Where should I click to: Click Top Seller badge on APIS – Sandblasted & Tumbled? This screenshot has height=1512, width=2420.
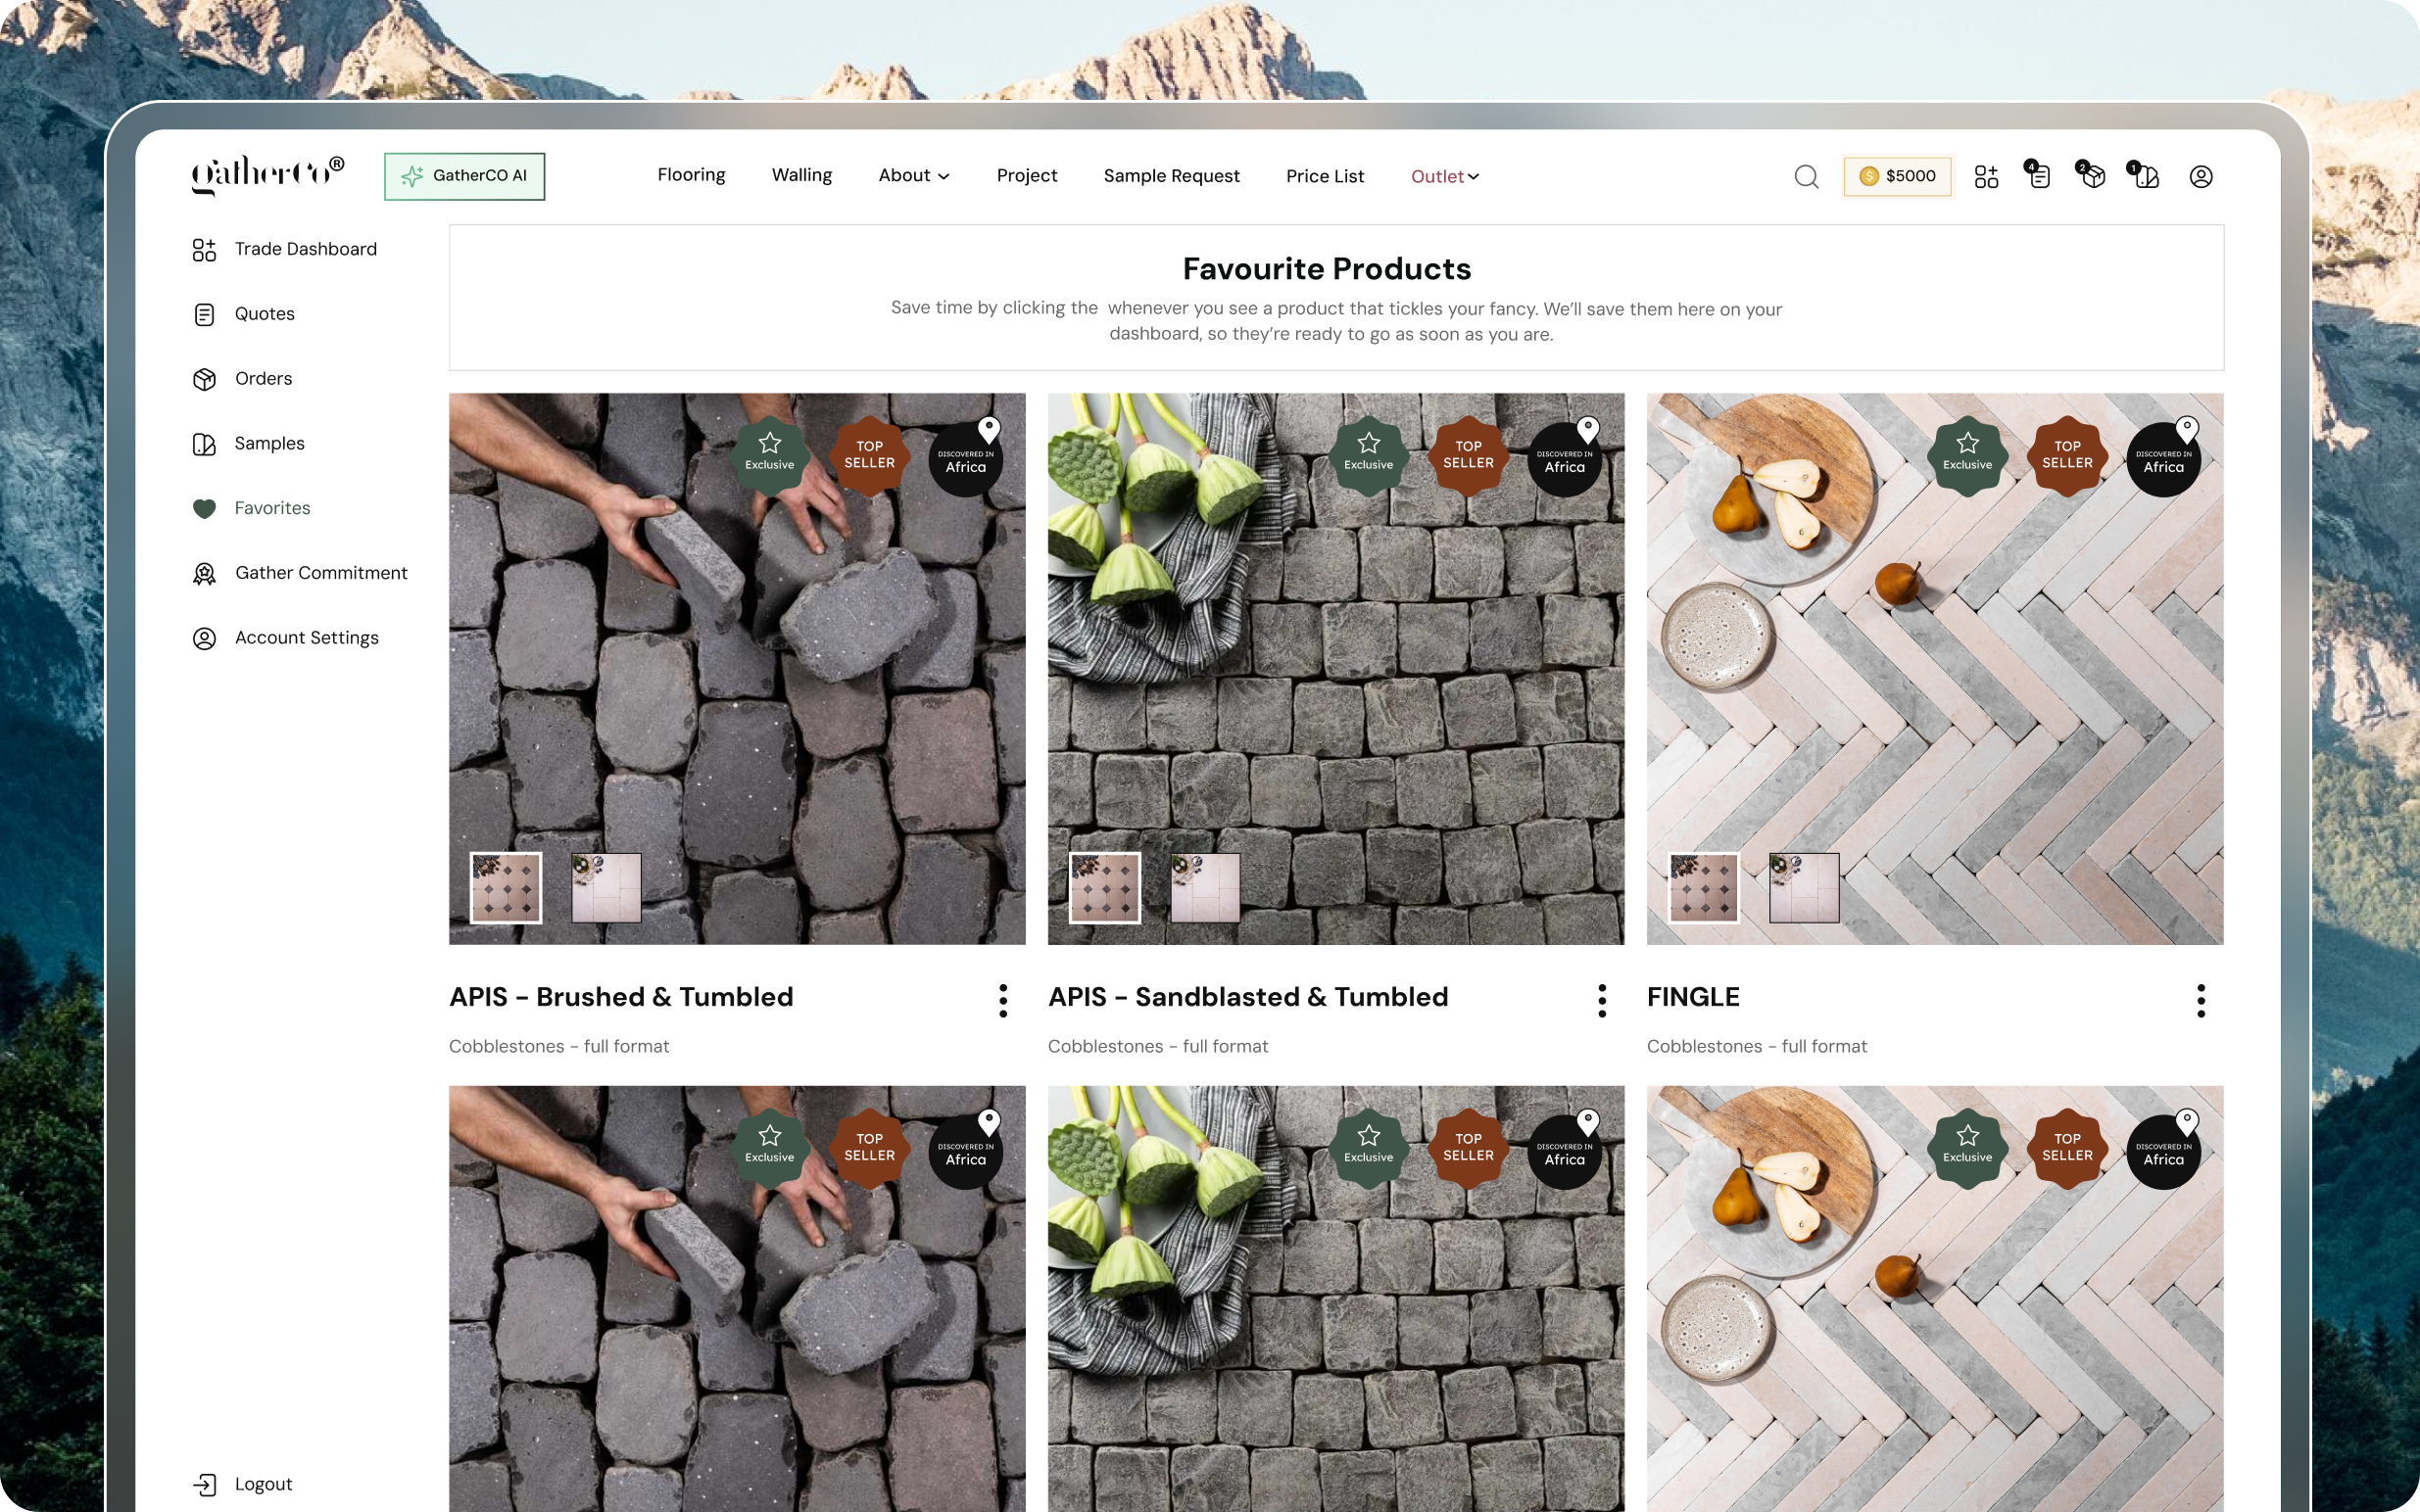coord(1468,455)
